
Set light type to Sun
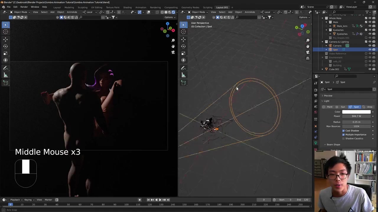pyautogui.click(x=341, y=107)
